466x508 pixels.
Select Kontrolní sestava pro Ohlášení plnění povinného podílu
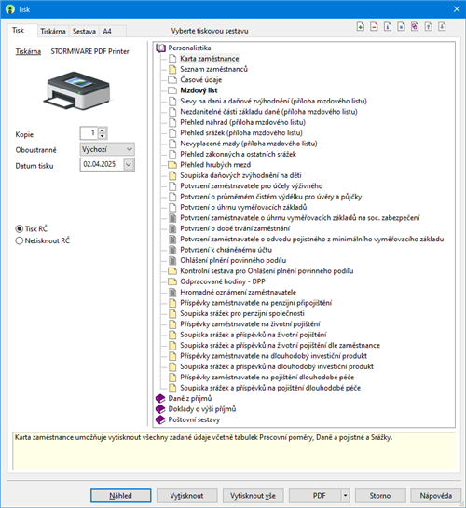(x=267, y=271)
